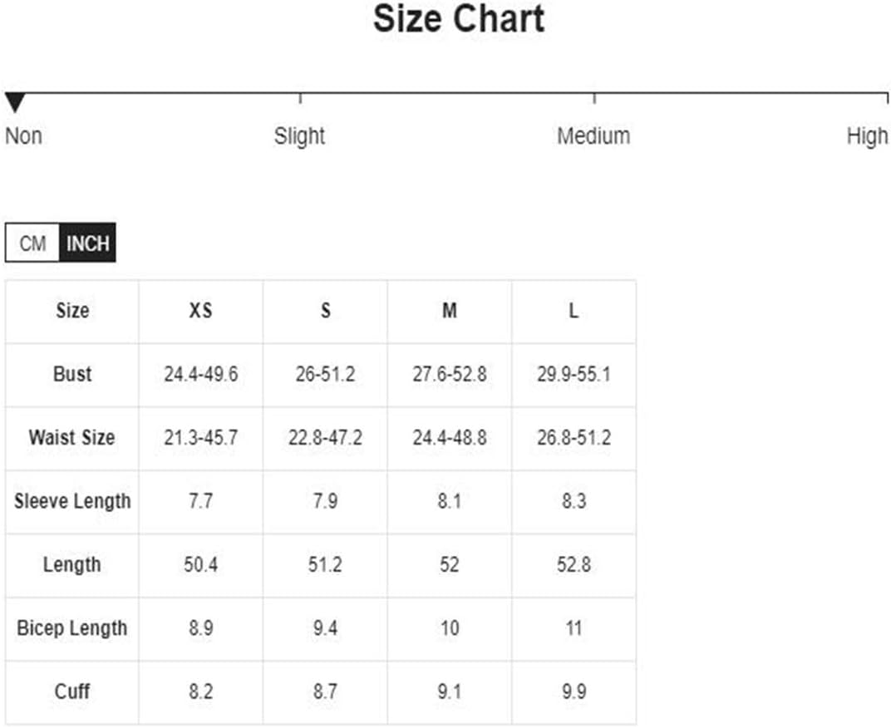891x728 pixels.
Task: Select the Bust row label
Action: pos(72,375)
